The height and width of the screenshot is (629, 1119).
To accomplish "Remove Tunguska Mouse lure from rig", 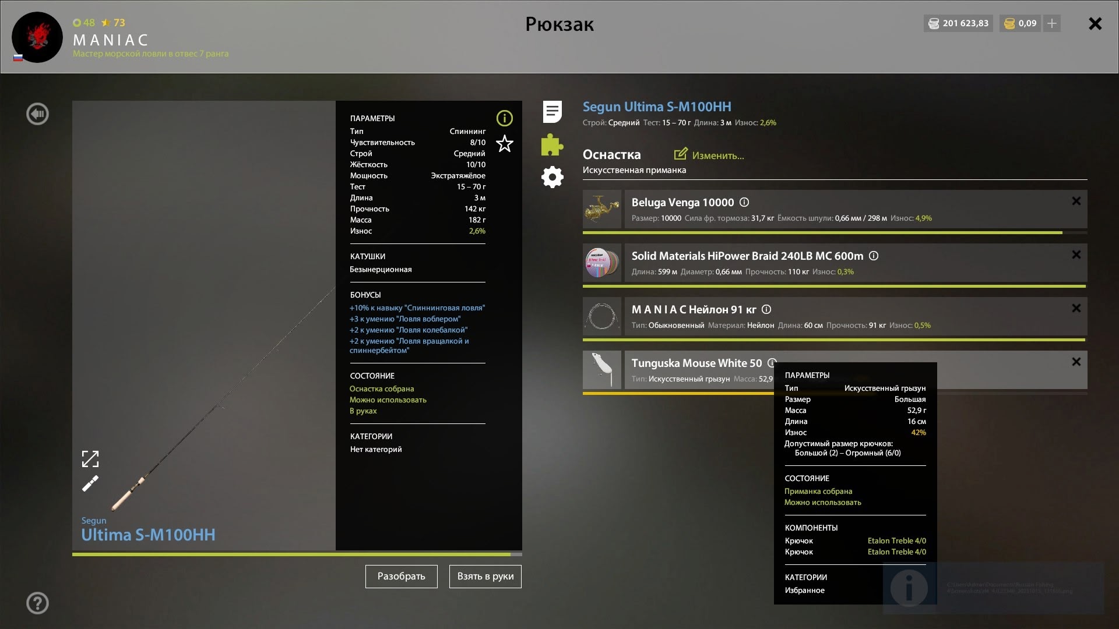I will (1076, 362).
